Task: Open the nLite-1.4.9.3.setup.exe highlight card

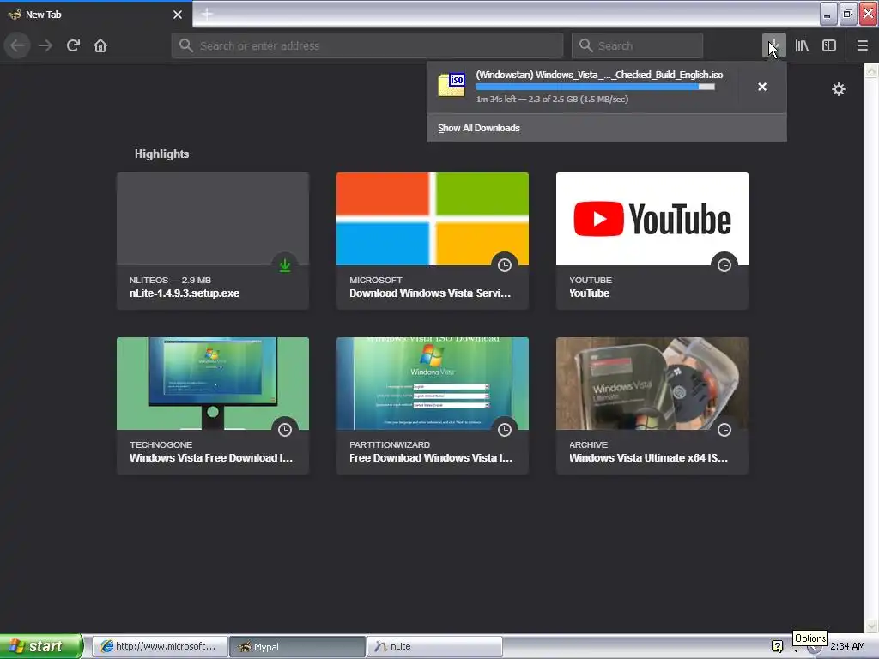Action: coord(213,241)
